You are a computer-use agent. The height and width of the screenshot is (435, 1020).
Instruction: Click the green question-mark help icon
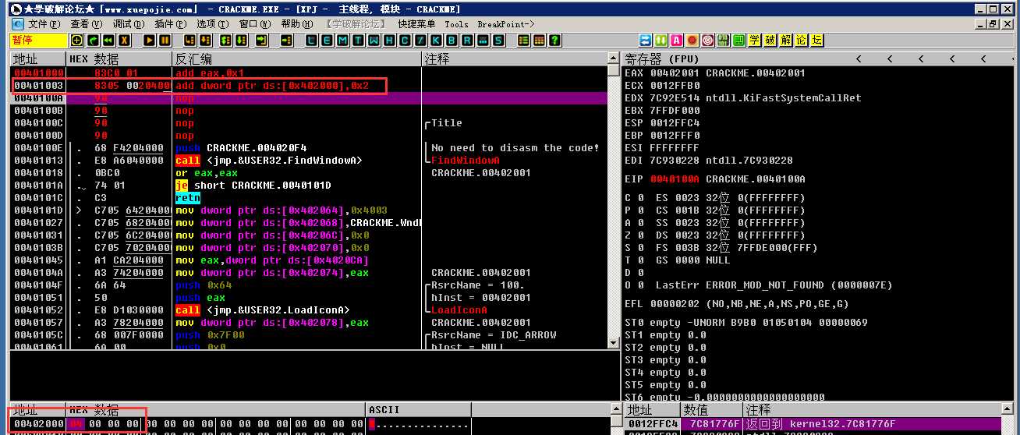click(x=556, y=40)
